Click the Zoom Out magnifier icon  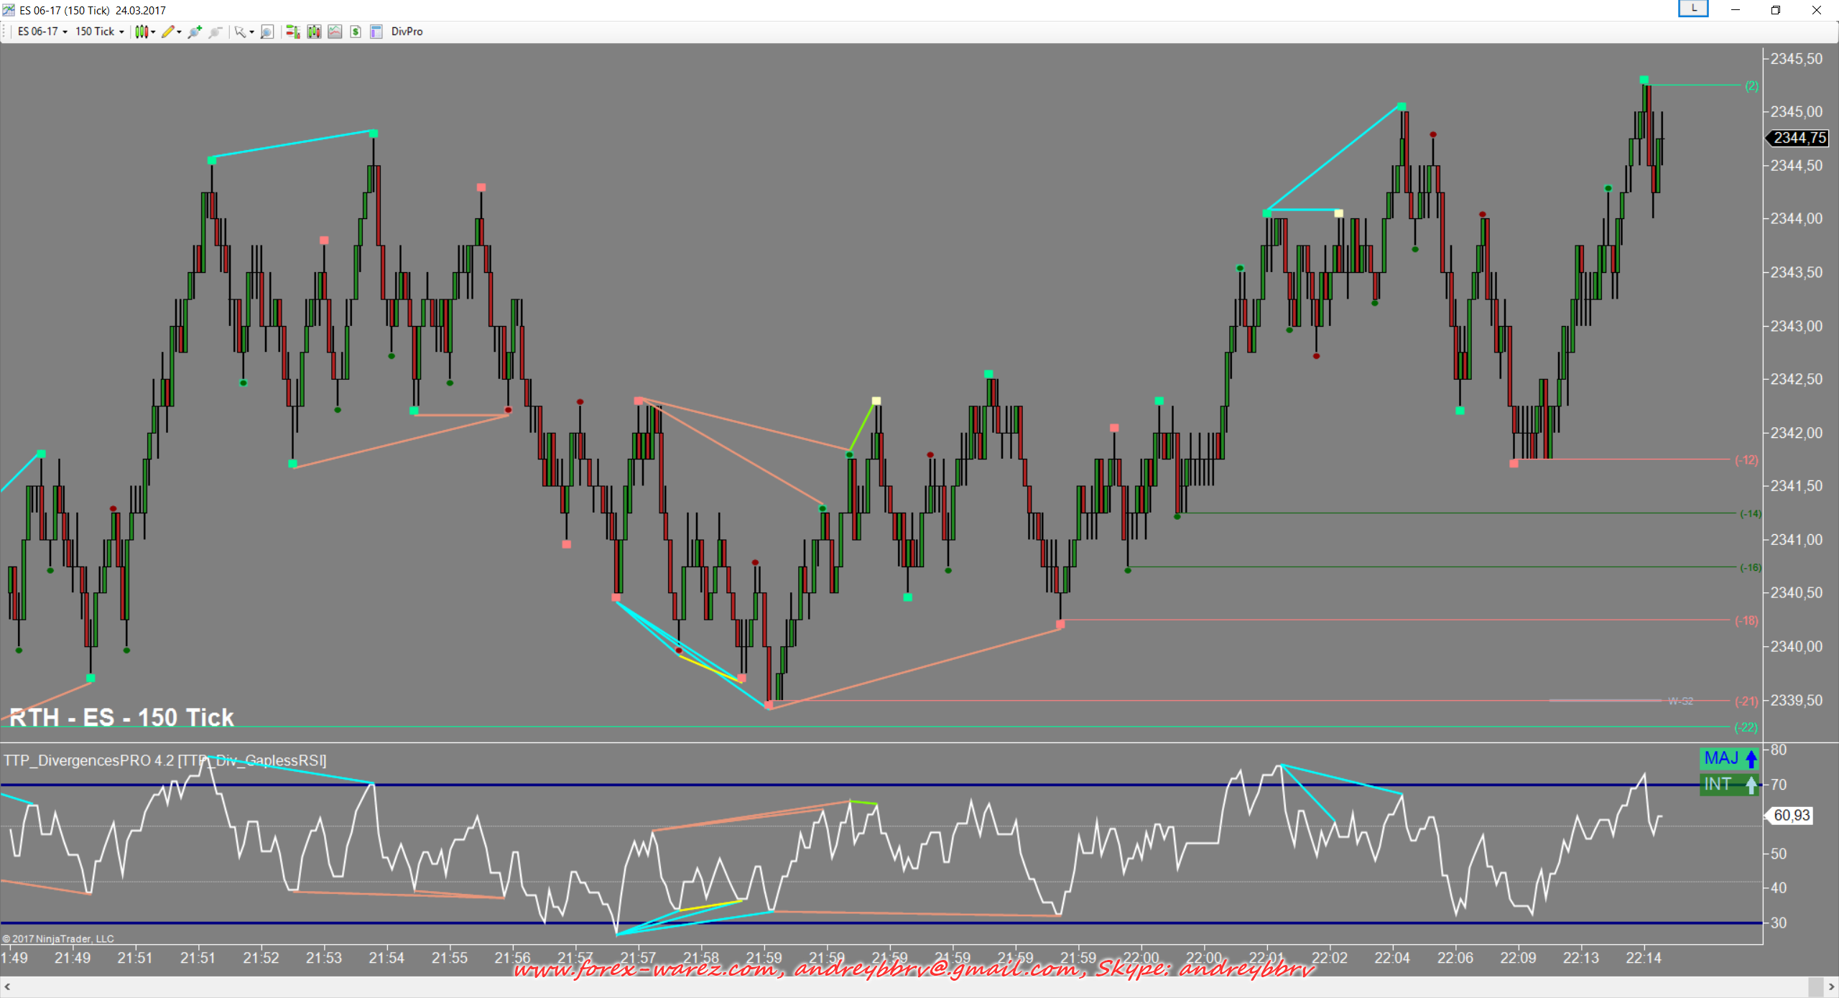pyautogui.click(x=215, y=32)
